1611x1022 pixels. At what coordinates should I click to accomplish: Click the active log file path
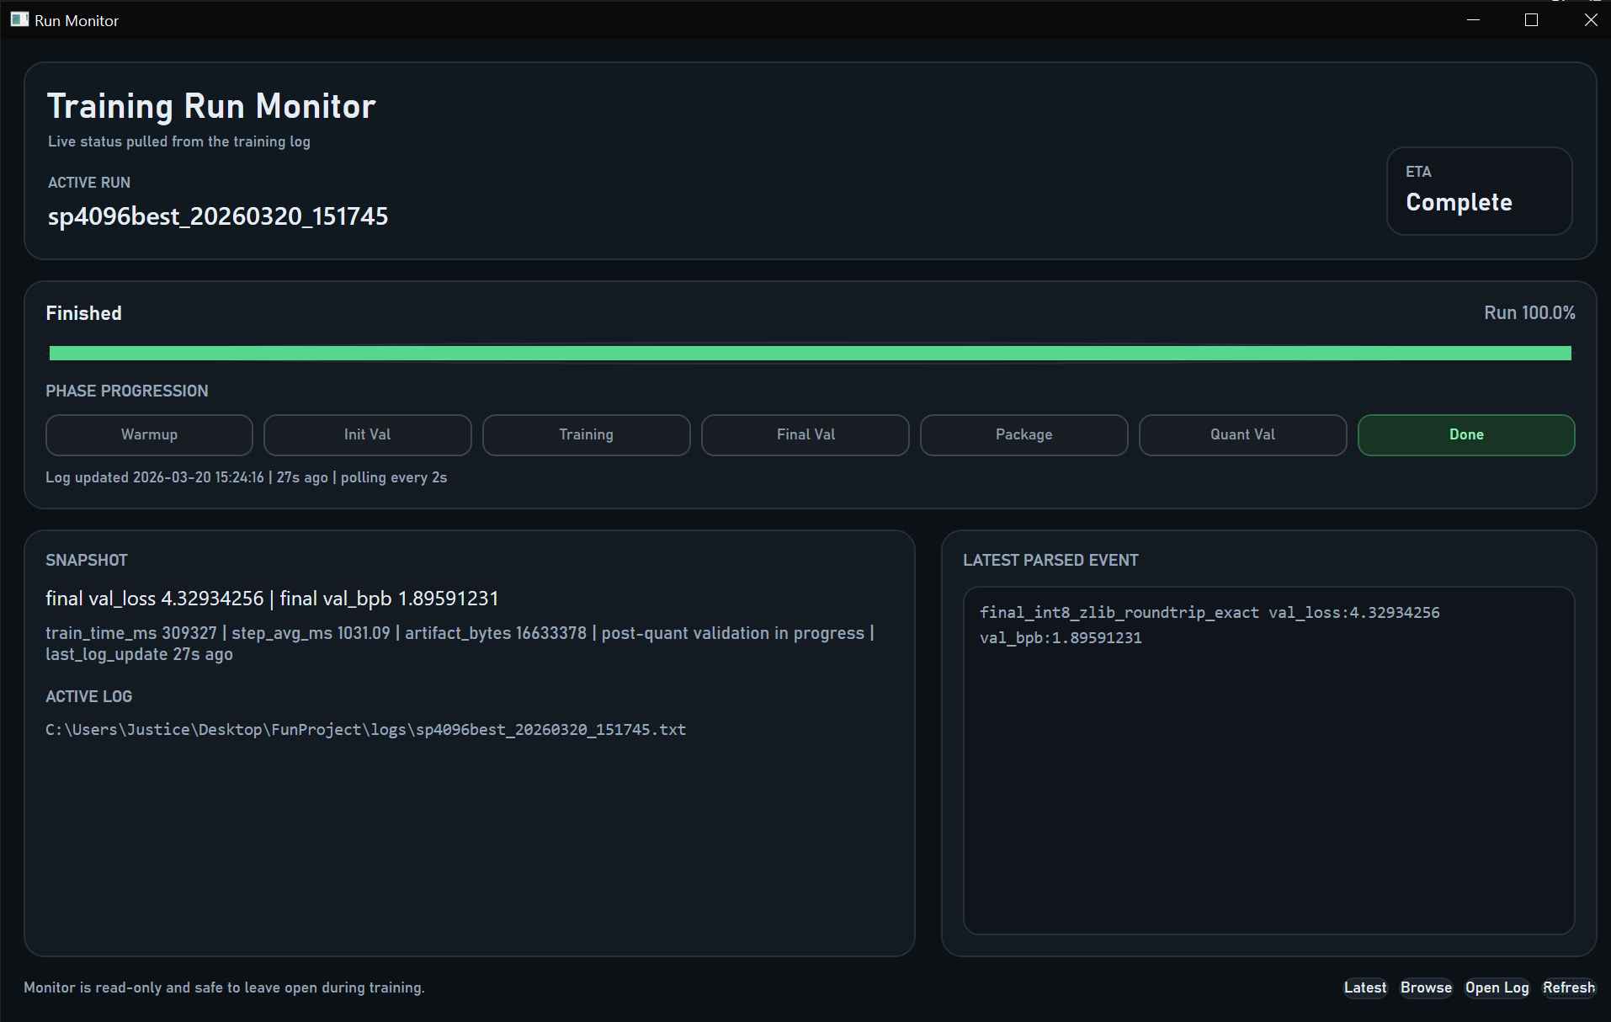(365, 730)
